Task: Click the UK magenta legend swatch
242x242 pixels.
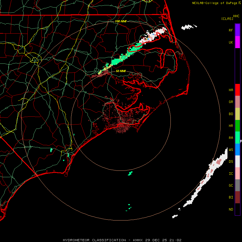Action: tap(237, 42)
